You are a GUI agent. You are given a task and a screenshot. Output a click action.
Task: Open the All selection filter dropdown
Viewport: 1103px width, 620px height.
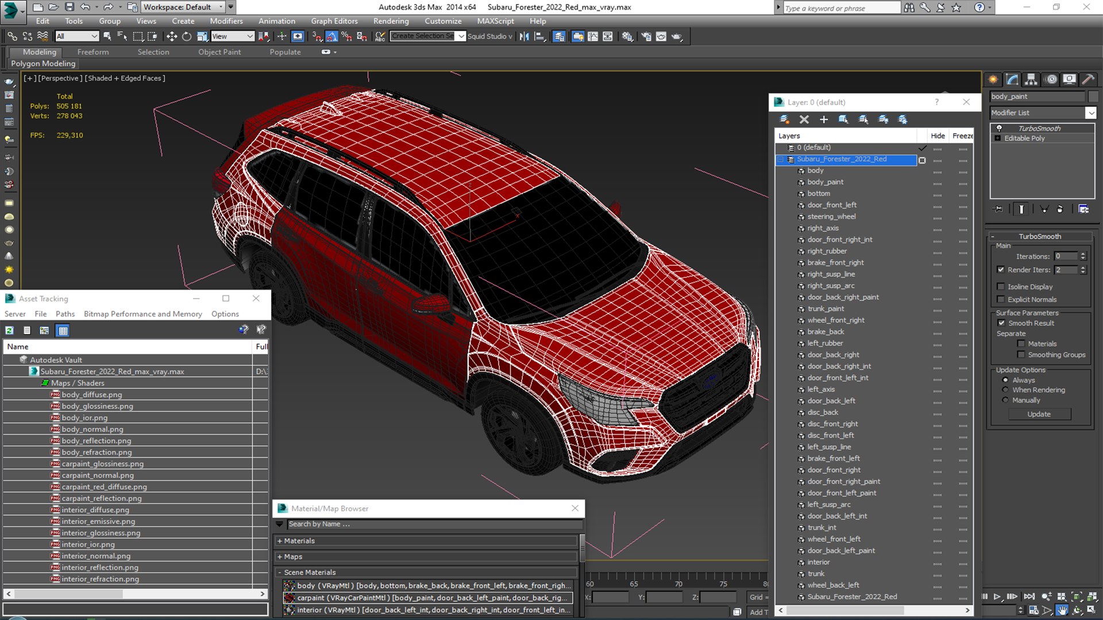click(x=77, y=36)
